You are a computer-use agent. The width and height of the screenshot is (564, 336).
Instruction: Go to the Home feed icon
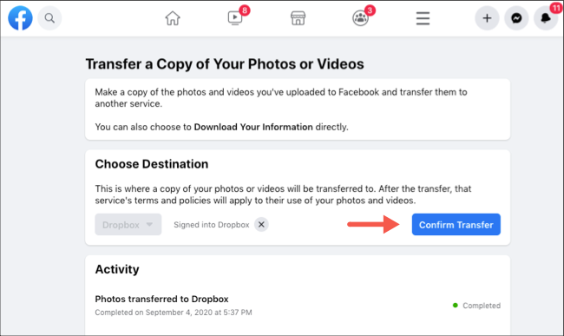pyautogui.click(x=173, y=18)
